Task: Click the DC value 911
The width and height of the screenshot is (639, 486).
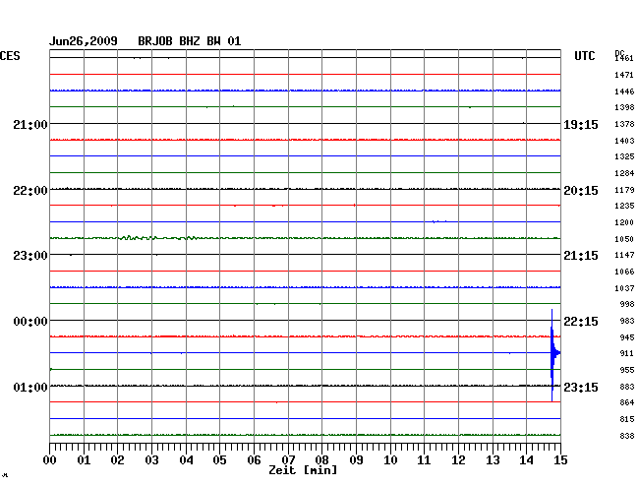Action: (627, 353)
